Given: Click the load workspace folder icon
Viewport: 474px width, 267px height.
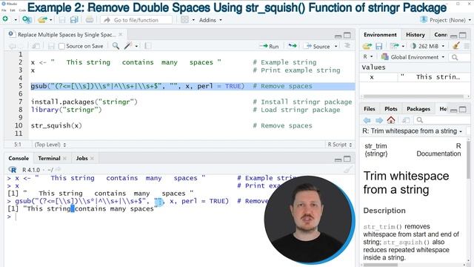Looking at the screenshot, I should [x=367, y=46].
